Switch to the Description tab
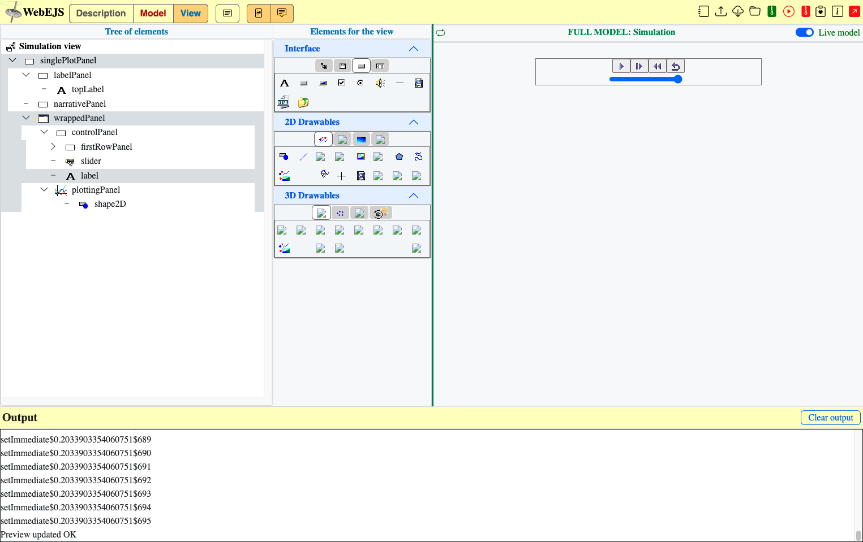Image resolution: width=863 pixels, height=542 pixels. tap(101, 13)
